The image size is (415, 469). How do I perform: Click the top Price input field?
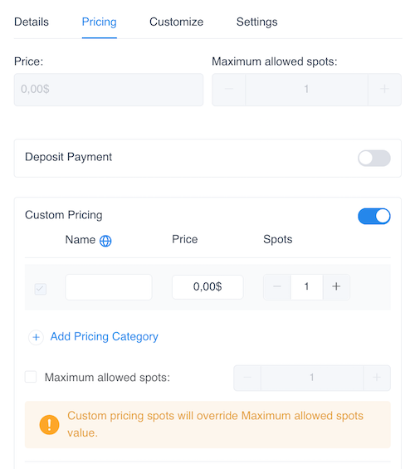coord(109,90)
